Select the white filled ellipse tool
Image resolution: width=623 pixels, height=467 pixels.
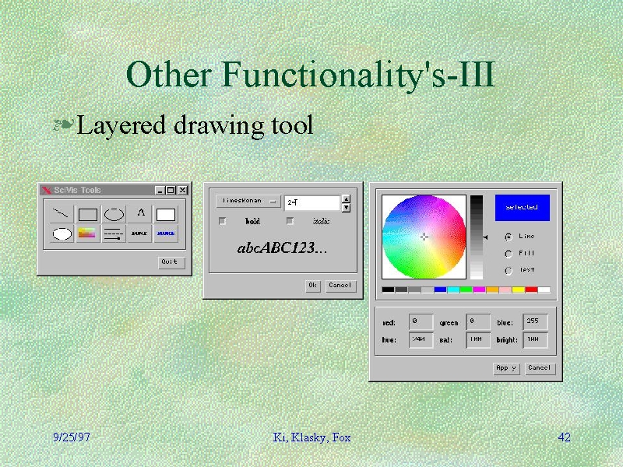click(x=62, y=233)
